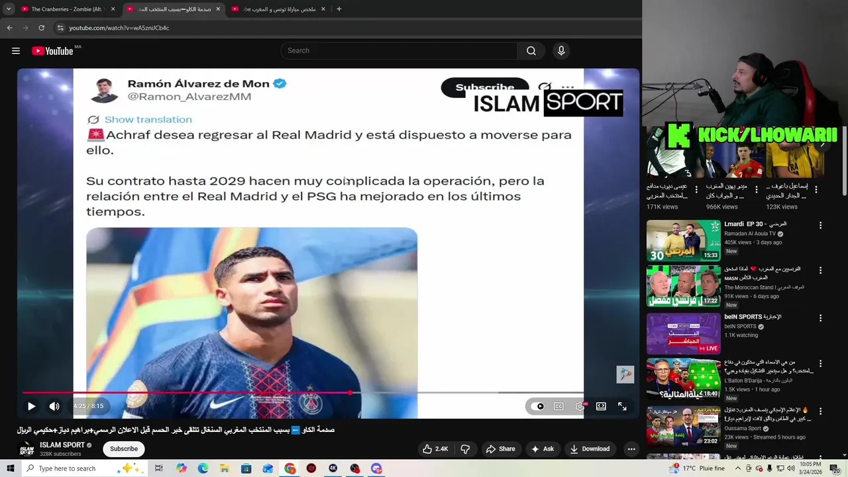Open the Lmardi EP 30 video thumbnail
Screen dimensions: 848x477
point(683,240)
